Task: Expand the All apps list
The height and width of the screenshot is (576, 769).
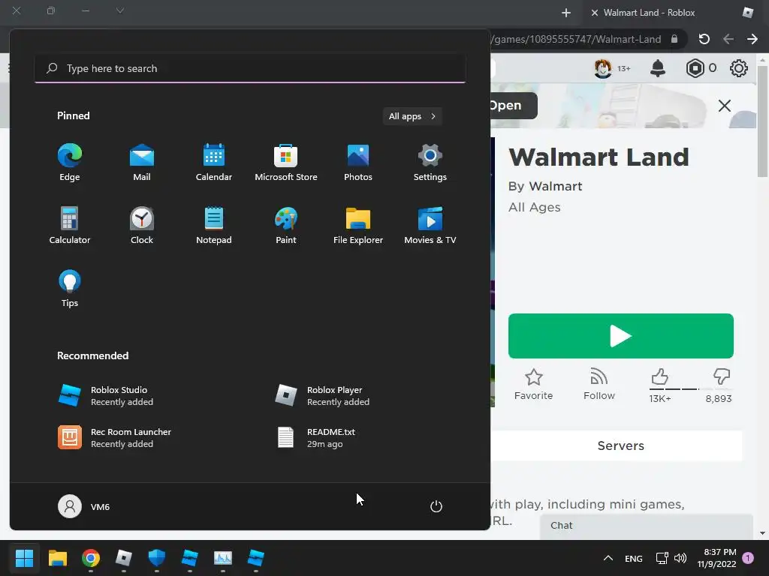Action: pyautogui.click(x=412, y=116)
